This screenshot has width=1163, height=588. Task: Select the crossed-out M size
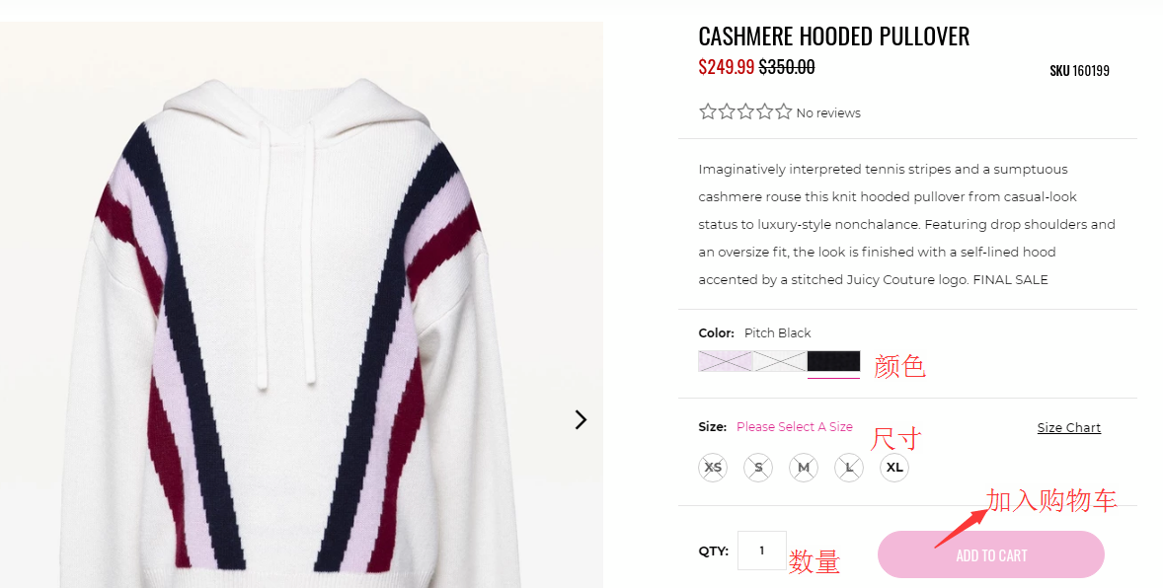804,467
